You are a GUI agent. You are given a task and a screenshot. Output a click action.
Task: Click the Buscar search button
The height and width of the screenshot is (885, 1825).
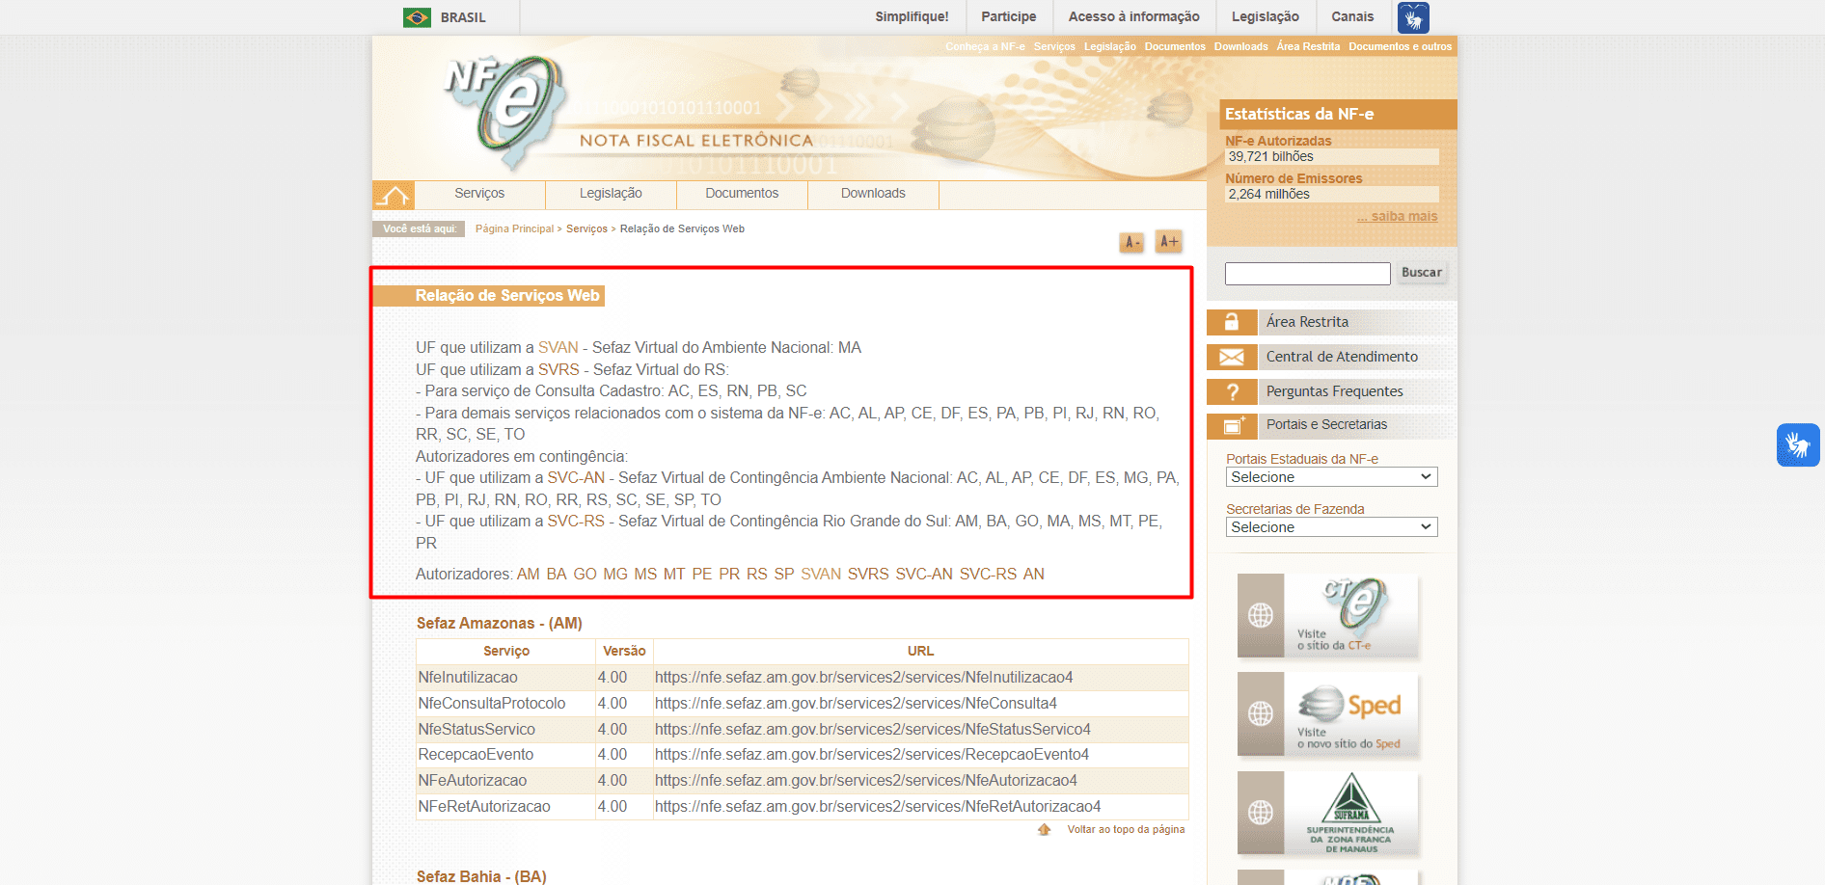pos(1422,273)
